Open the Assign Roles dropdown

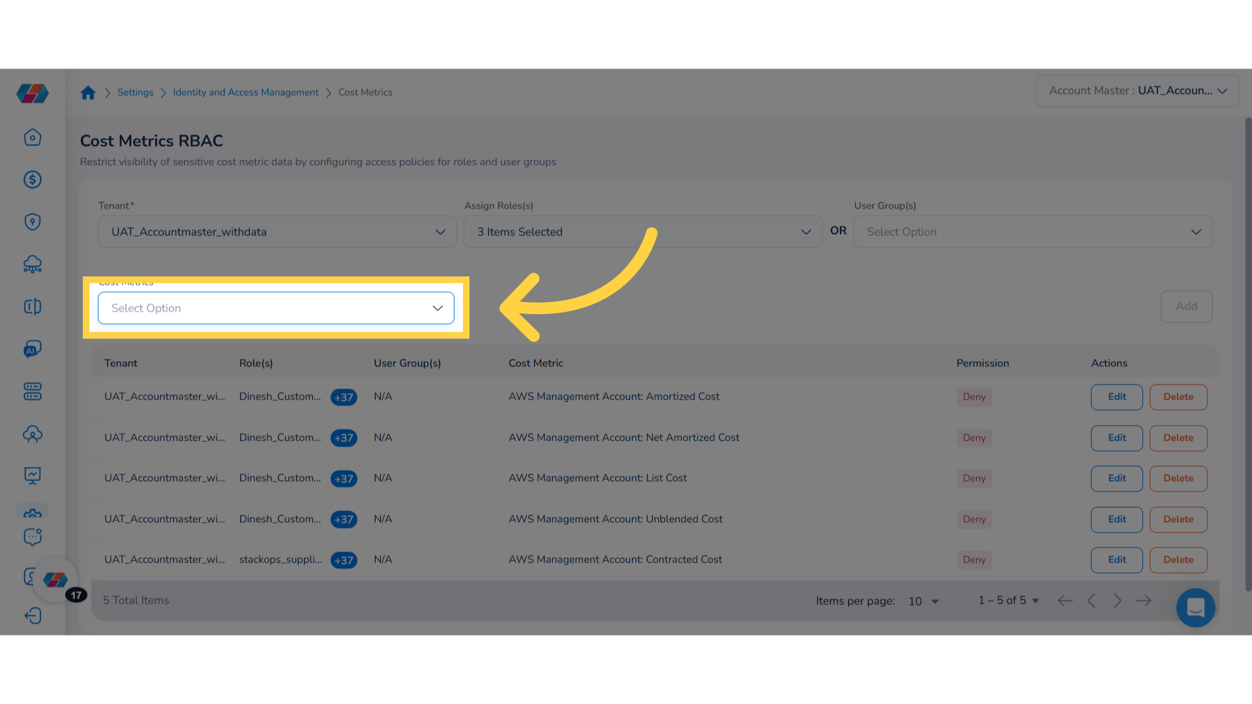pyautogui.click(x=643, y=232)
